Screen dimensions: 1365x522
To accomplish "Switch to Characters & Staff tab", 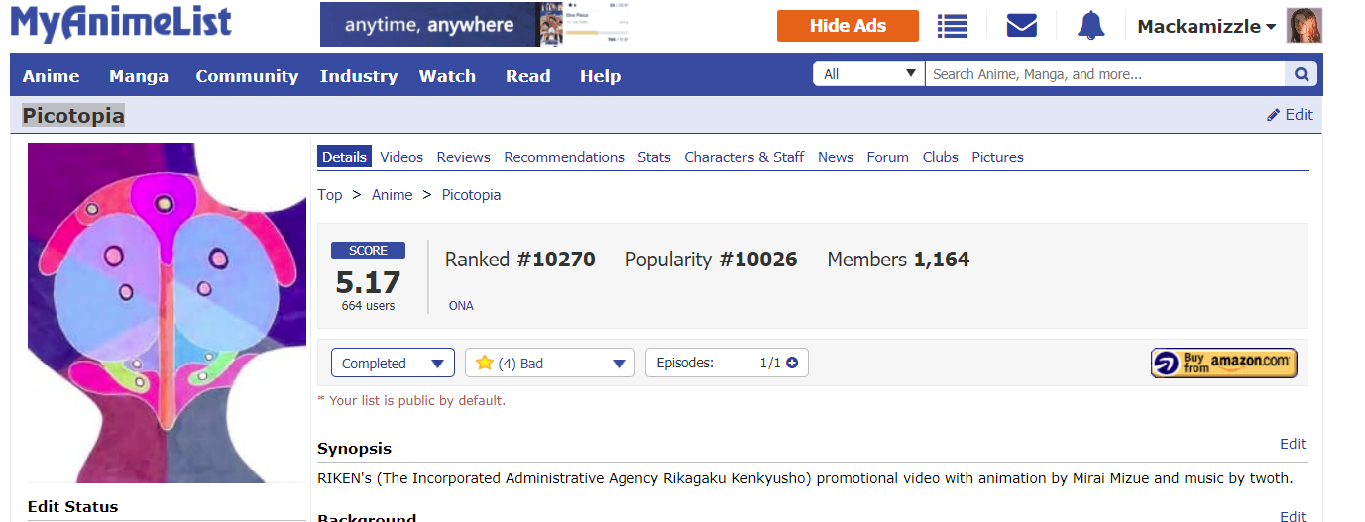I will 744,157.
